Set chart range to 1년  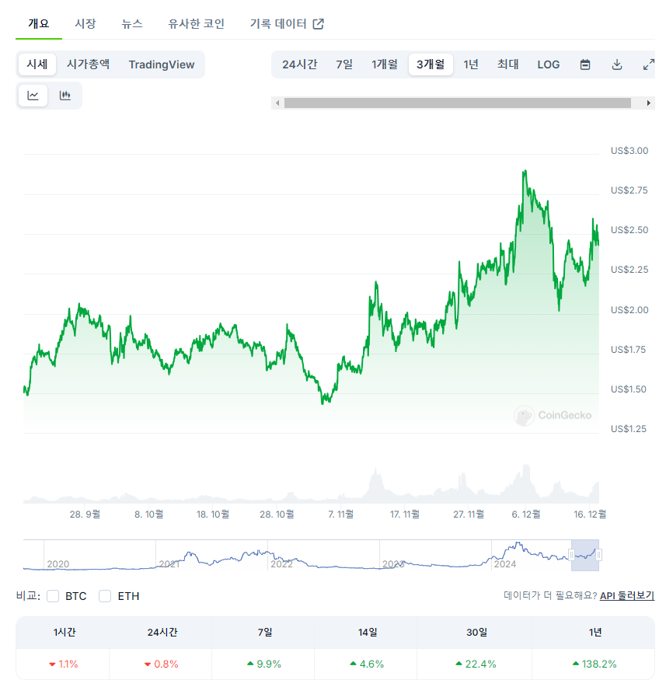(x=471, y=65)
